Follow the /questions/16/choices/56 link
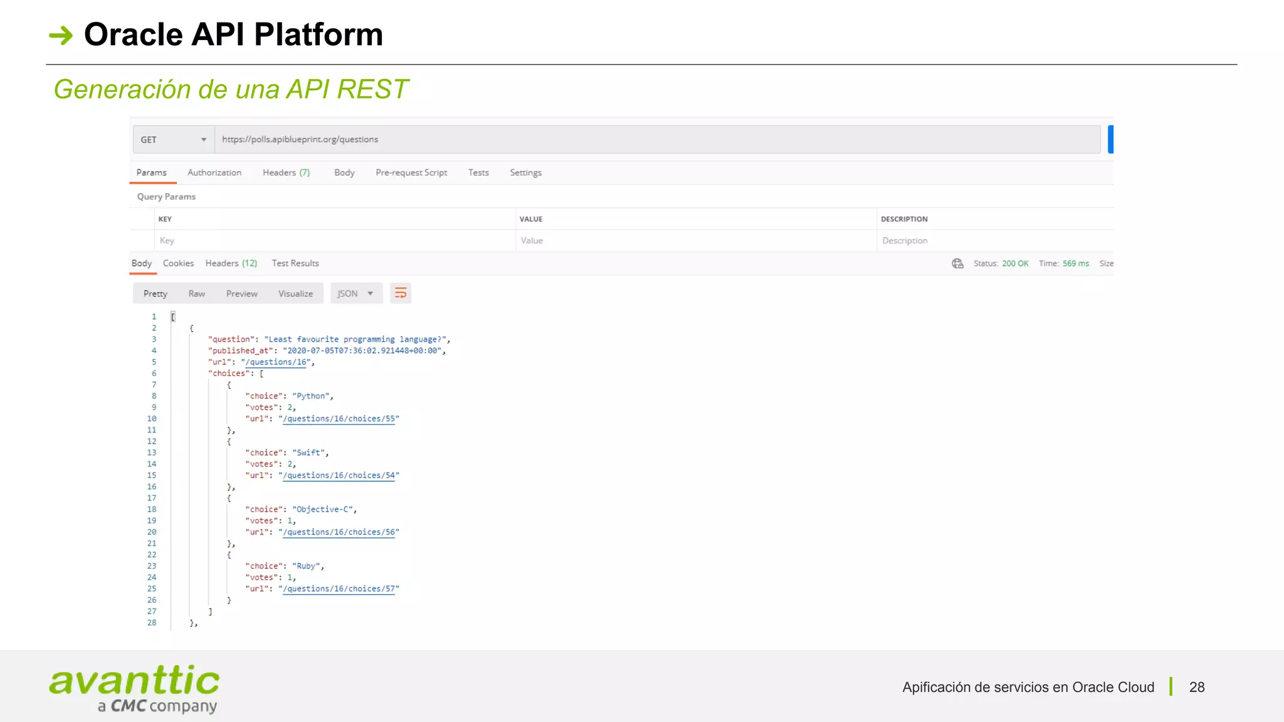This screenshot has width=1284, height=722. click(x=339, y=532)
